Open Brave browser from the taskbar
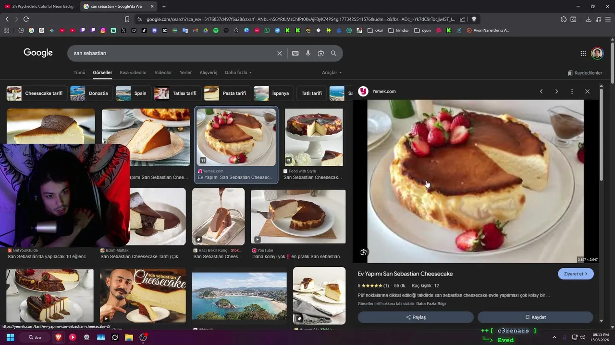The image size is (615, 345). click(58, 337)
